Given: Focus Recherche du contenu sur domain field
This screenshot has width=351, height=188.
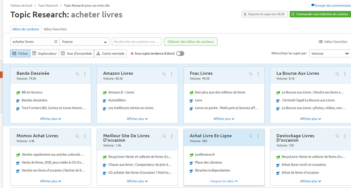Looking at the screenshot, I should [137, 42].
